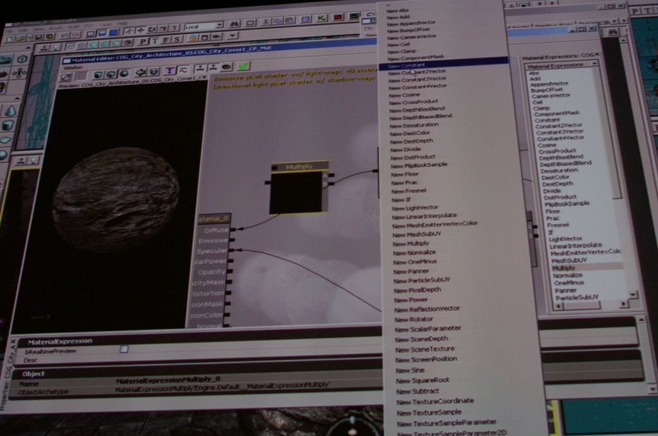The width and height of the screenshot is (658, 436).
Task: Click the S button in PTFS toolbar group
Action: point(176,39)
